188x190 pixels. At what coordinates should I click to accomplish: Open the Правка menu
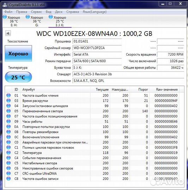(x=22, y=12)
